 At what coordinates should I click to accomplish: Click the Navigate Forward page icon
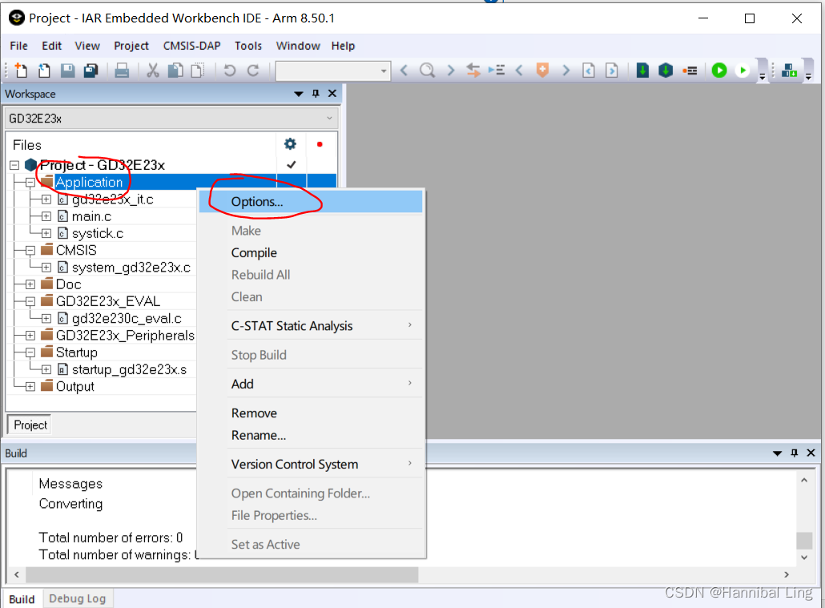coord(611,70)
